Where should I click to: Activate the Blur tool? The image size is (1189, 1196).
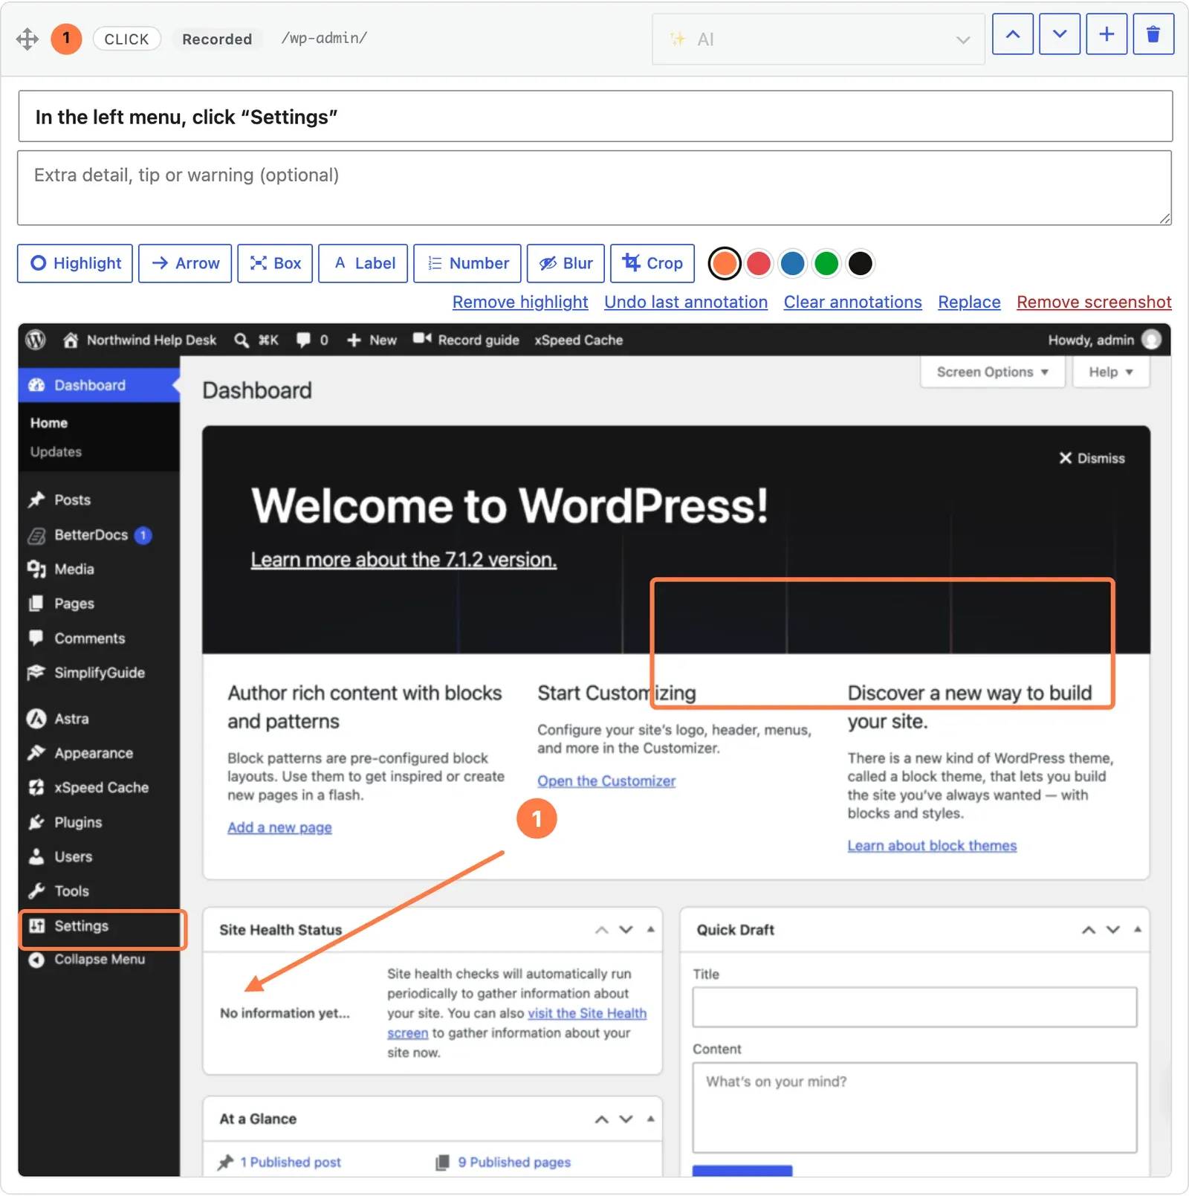566,263
